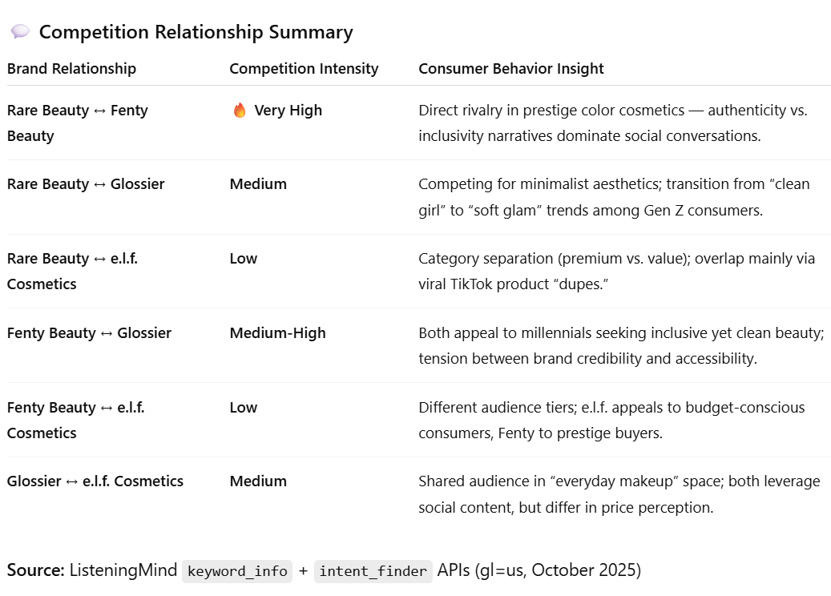Click the Rare Beauty ↔ Glossier row label

[x=86, y=184]
